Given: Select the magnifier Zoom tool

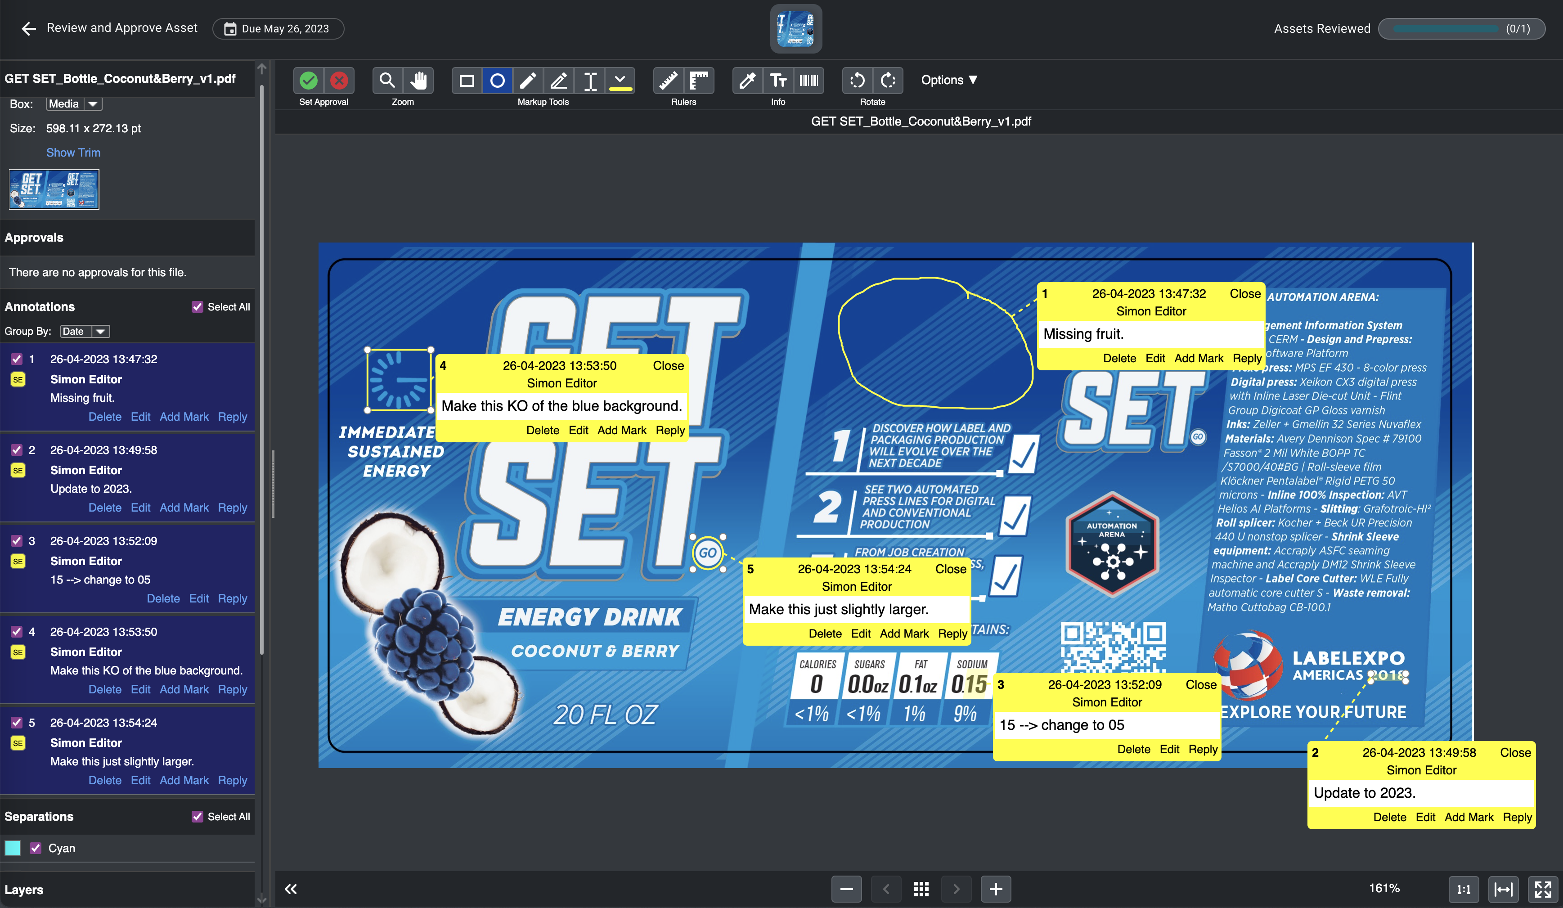Looking at the screenshot, I should coord(387,80).
